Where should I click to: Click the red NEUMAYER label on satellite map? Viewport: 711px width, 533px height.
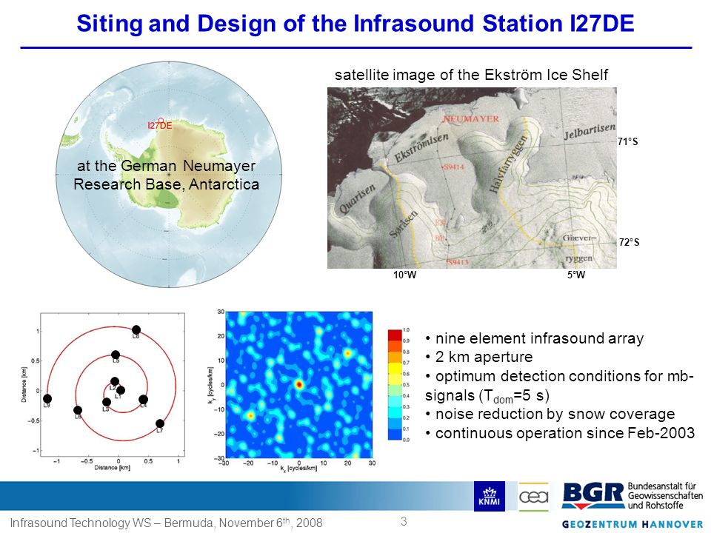[471, 118]
